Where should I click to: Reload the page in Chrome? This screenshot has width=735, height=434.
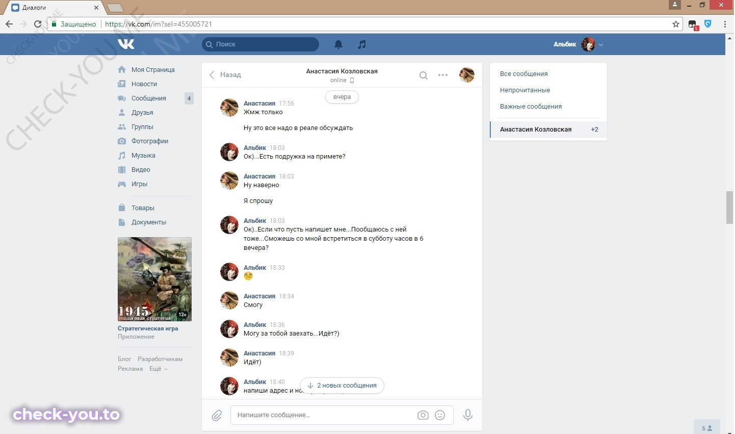click(x=37, y=24)
